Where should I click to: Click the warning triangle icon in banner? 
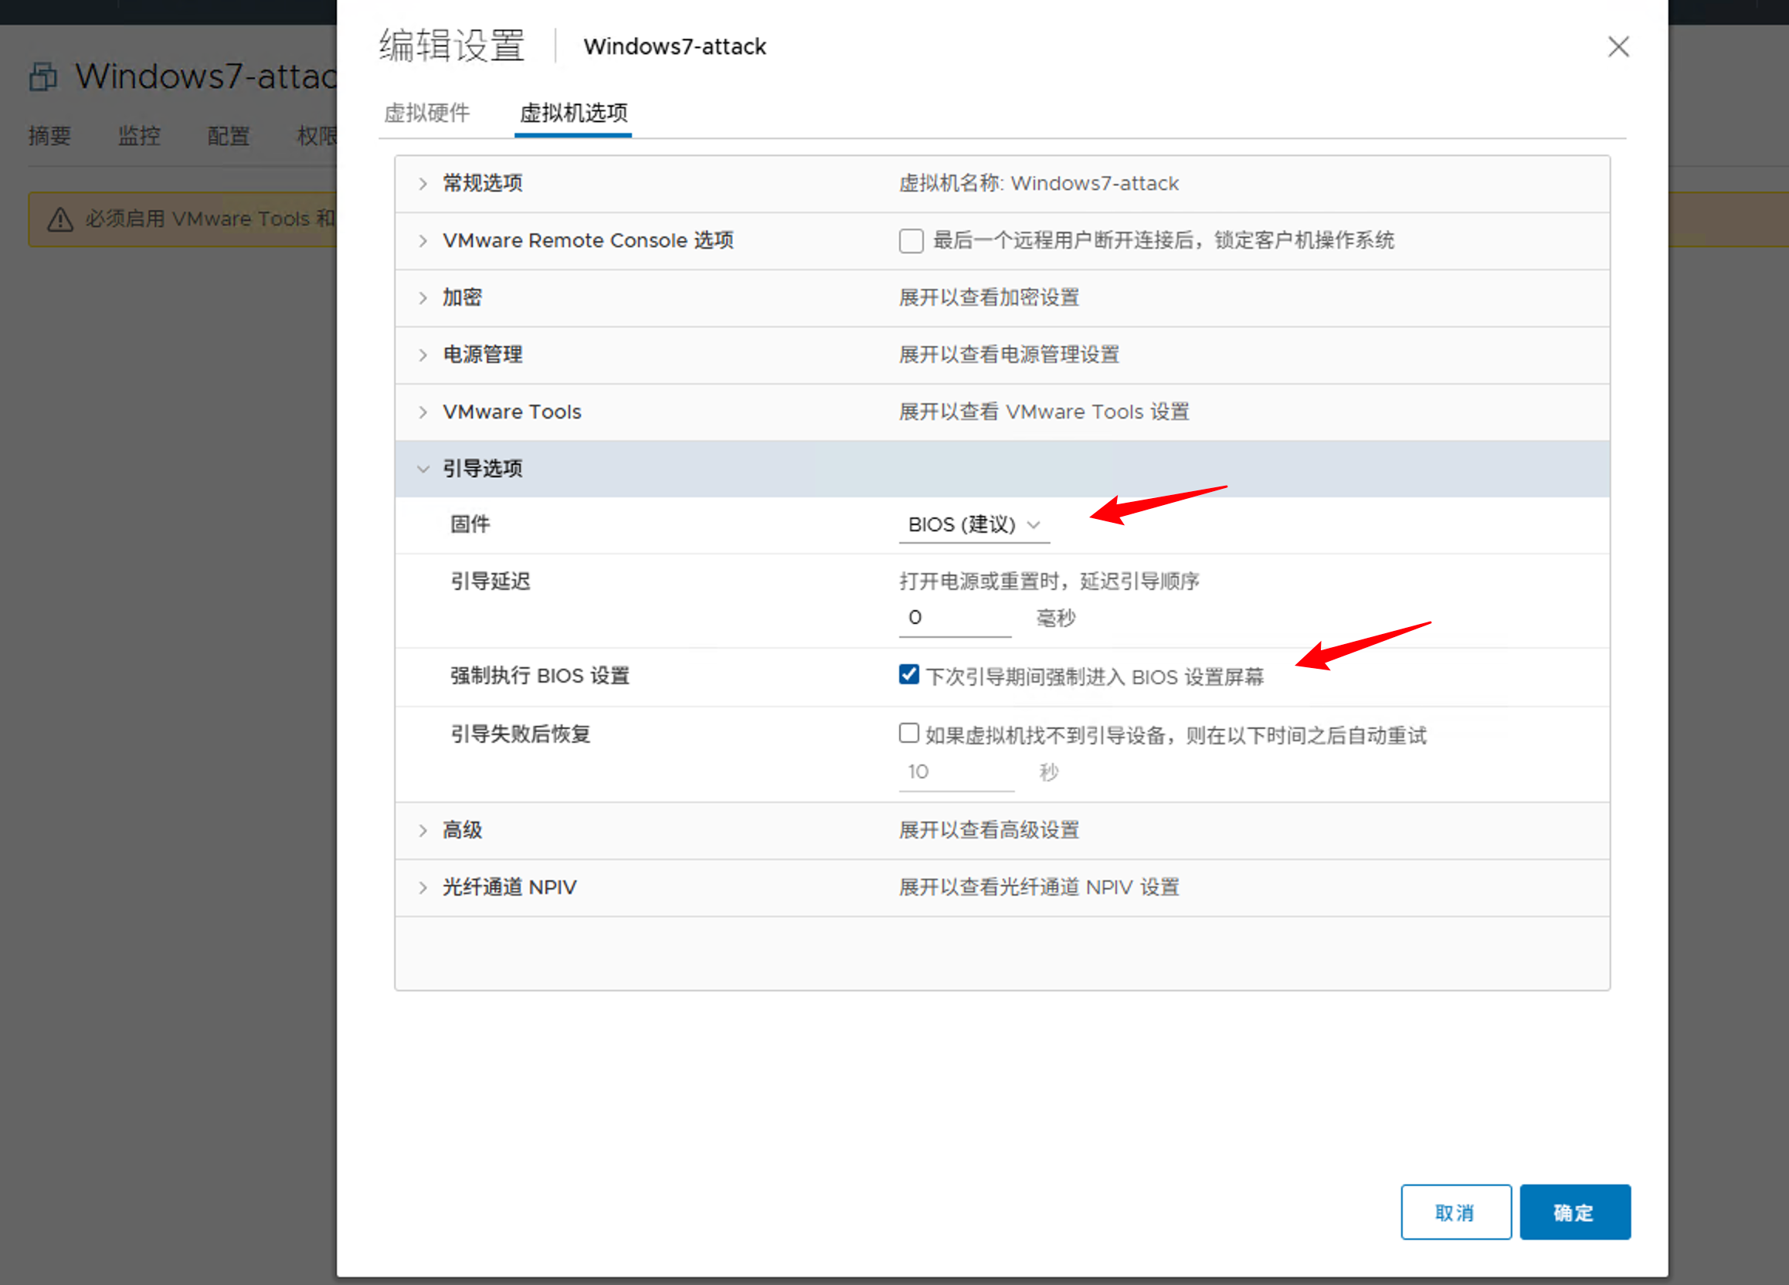(x=60, y=219)
